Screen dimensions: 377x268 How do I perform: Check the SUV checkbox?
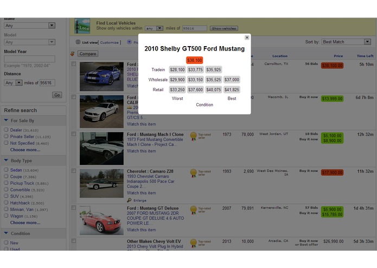click(x=7, y=196)
